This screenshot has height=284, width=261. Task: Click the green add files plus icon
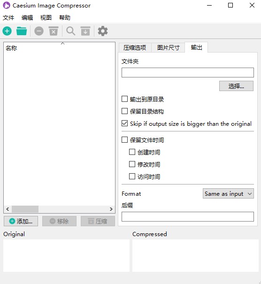[7, 31]
